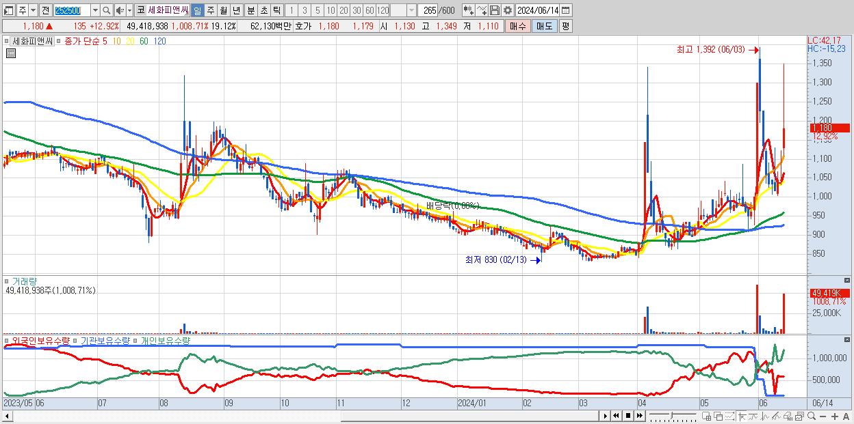Edit the 265 candle count field

(x=428, y=10)
